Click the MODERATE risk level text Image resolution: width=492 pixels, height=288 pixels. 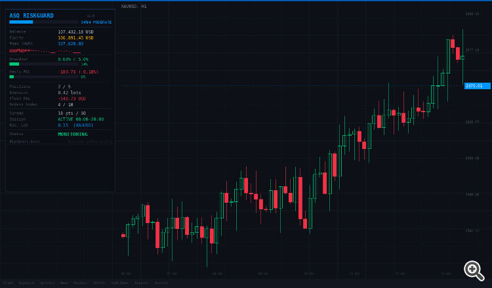coord(102,22)
